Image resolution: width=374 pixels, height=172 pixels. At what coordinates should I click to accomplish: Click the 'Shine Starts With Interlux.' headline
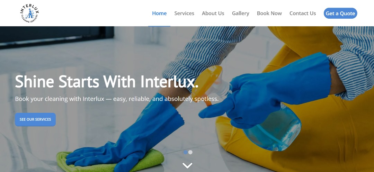click(107, 81)
